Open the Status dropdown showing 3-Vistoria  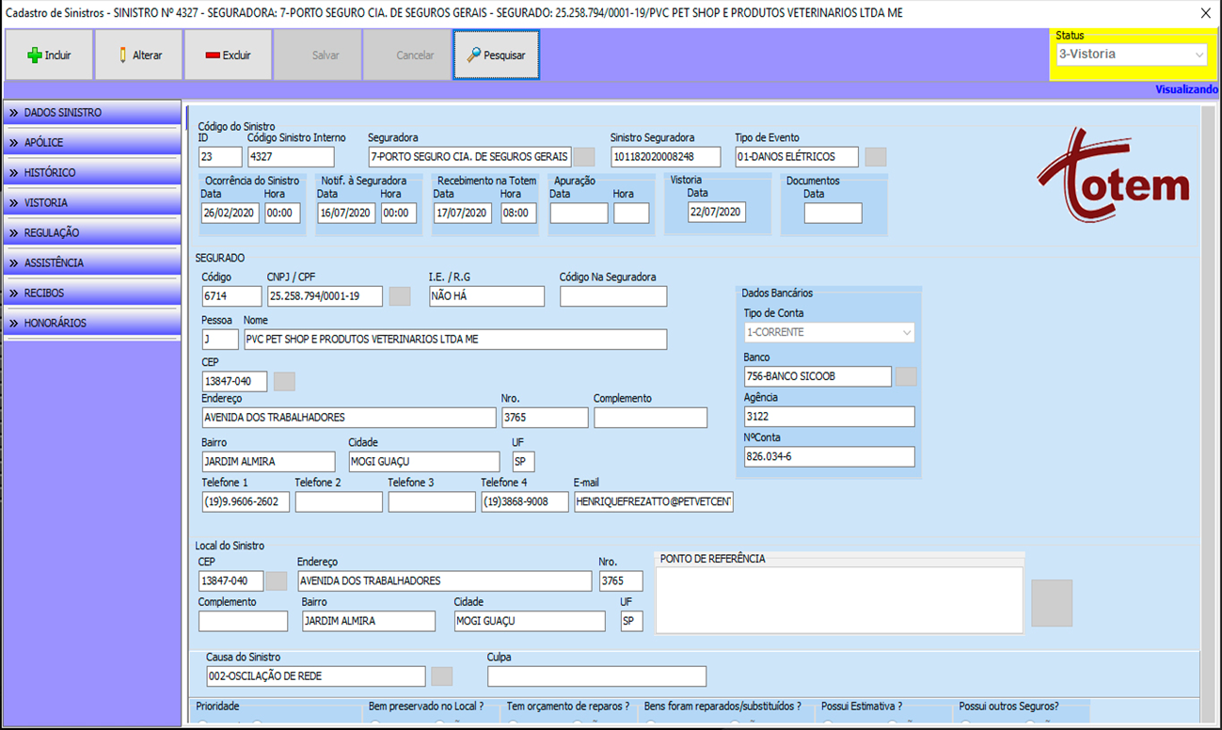[x=1131, y=55]
